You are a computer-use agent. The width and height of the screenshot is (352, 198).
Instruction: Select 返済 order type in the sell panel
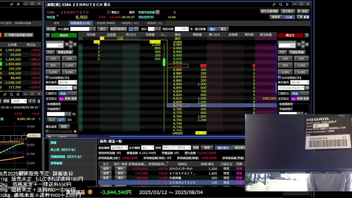(x=74, y=99)
